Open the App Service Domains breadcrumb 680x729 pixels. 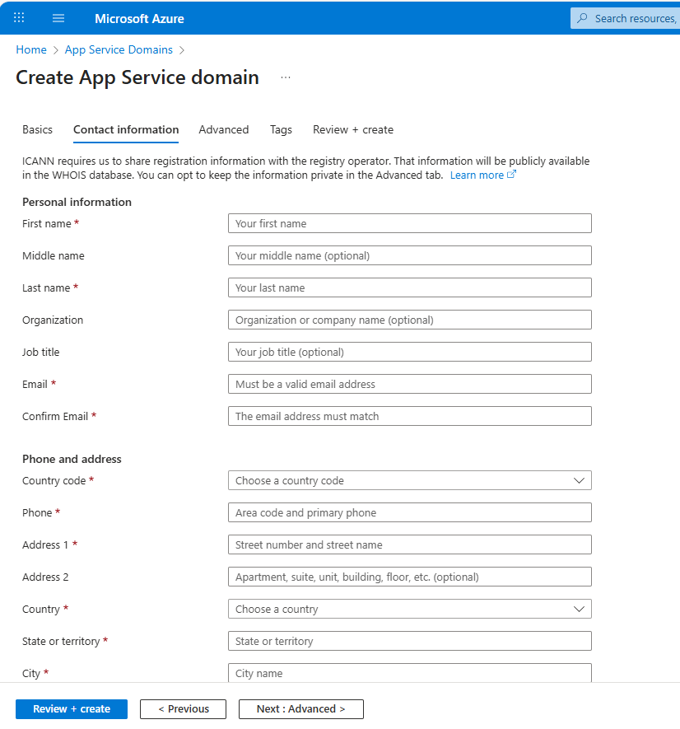click(119, 49)
